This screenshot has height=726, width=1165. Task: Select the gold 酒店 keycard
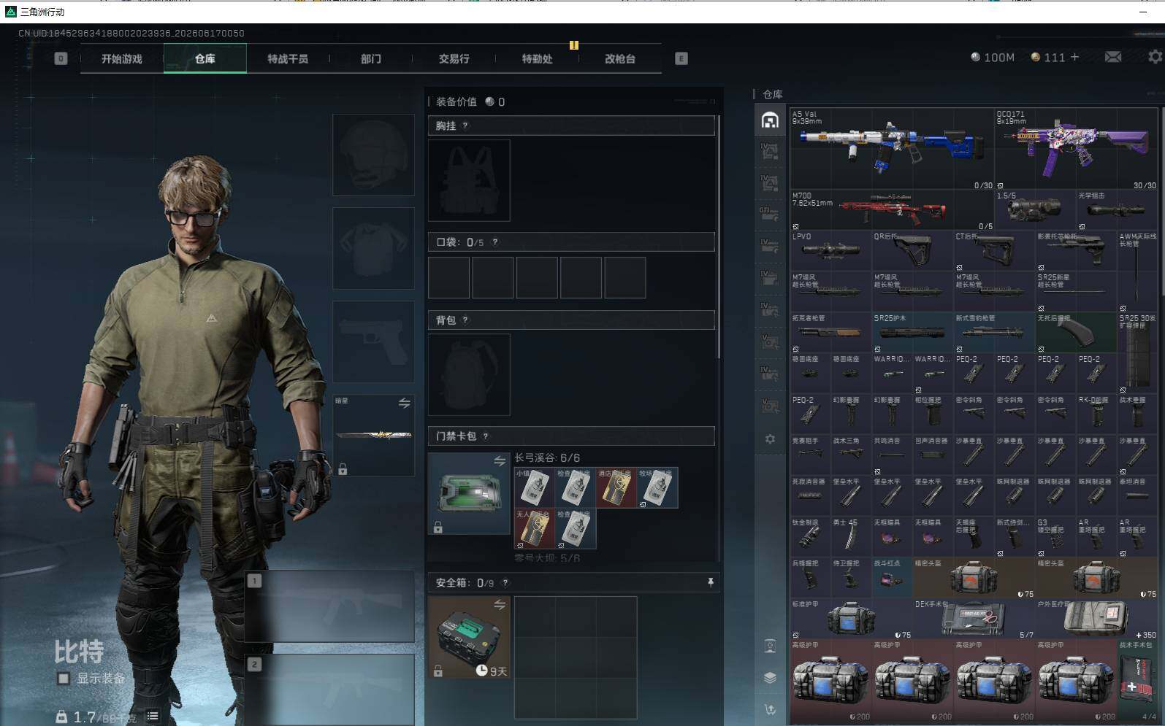point(616,487)
